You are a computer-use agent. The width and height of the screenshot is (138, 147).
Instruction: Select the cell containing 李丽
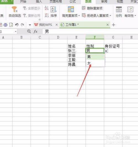click(x=76, y=55)
